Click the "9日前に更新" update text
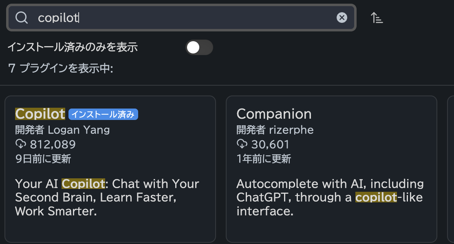This screenshot has width=454, height=244. [x=43, y=159]
